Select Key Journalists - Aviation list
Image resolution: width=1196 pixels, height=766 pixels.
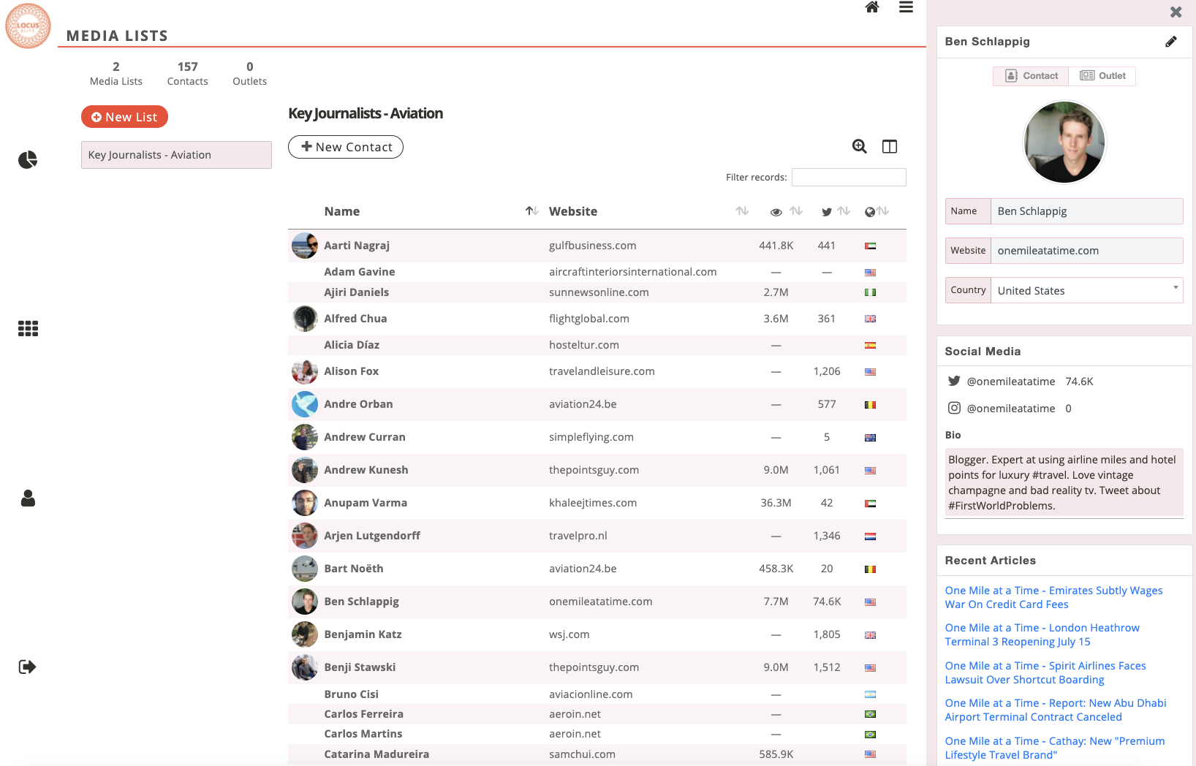(176, 155)
